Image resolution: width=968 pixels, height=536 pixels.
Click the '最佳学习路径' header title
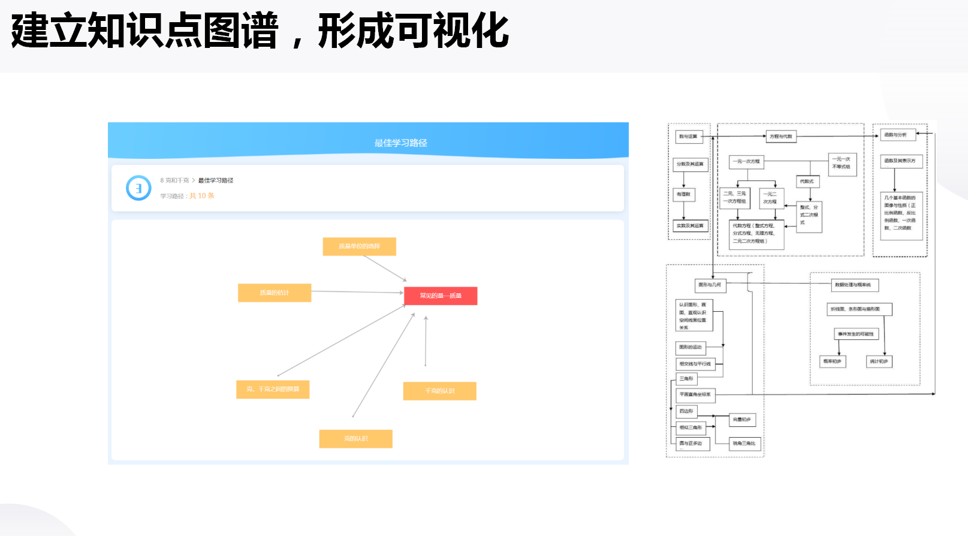tap(401, 143)
